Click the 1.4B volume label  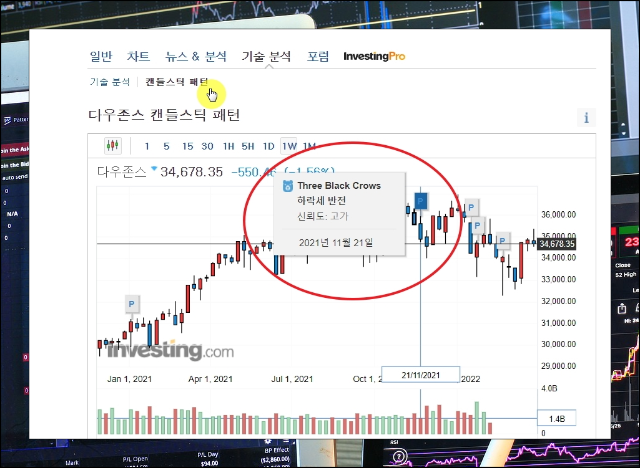point(557,418)
